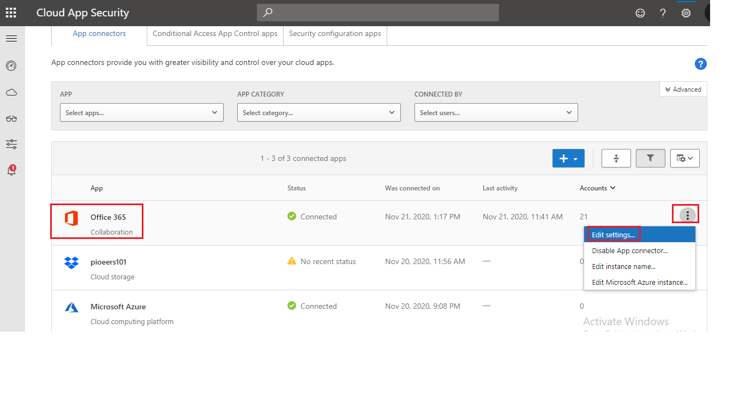Open the Select apps dropdown

[142, 112]
